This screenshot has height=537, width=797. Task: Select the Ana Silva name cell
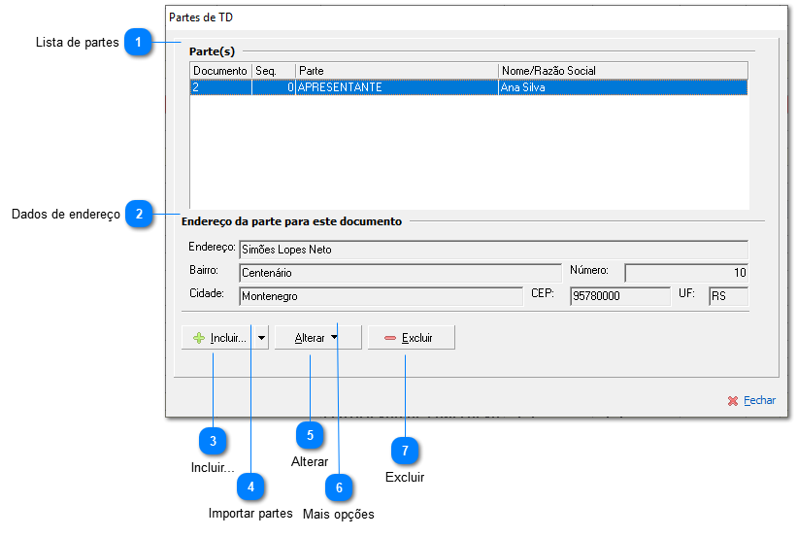pyautogui.click(x=621, y=87)
